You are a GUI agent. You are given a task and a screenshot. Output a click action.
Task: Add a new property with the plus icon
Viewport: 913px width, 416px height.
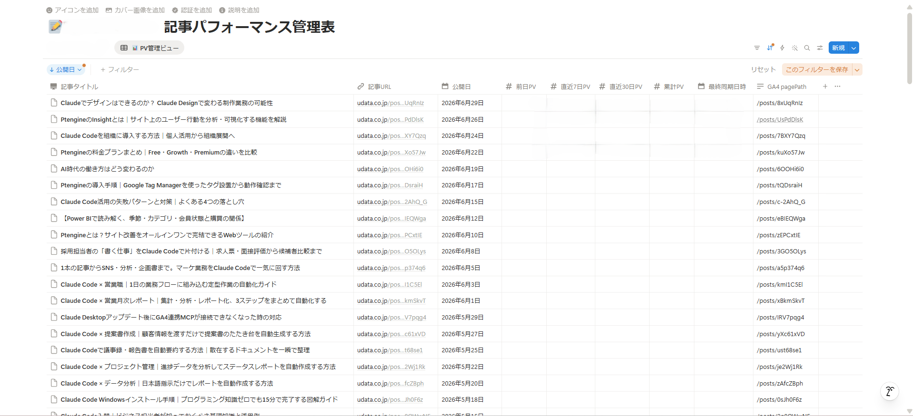825,87
